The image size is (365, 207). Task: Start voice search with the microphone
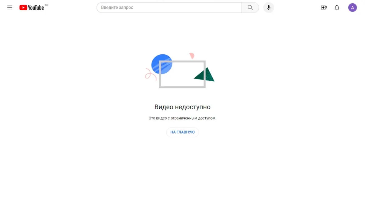[x=269, y=8]
